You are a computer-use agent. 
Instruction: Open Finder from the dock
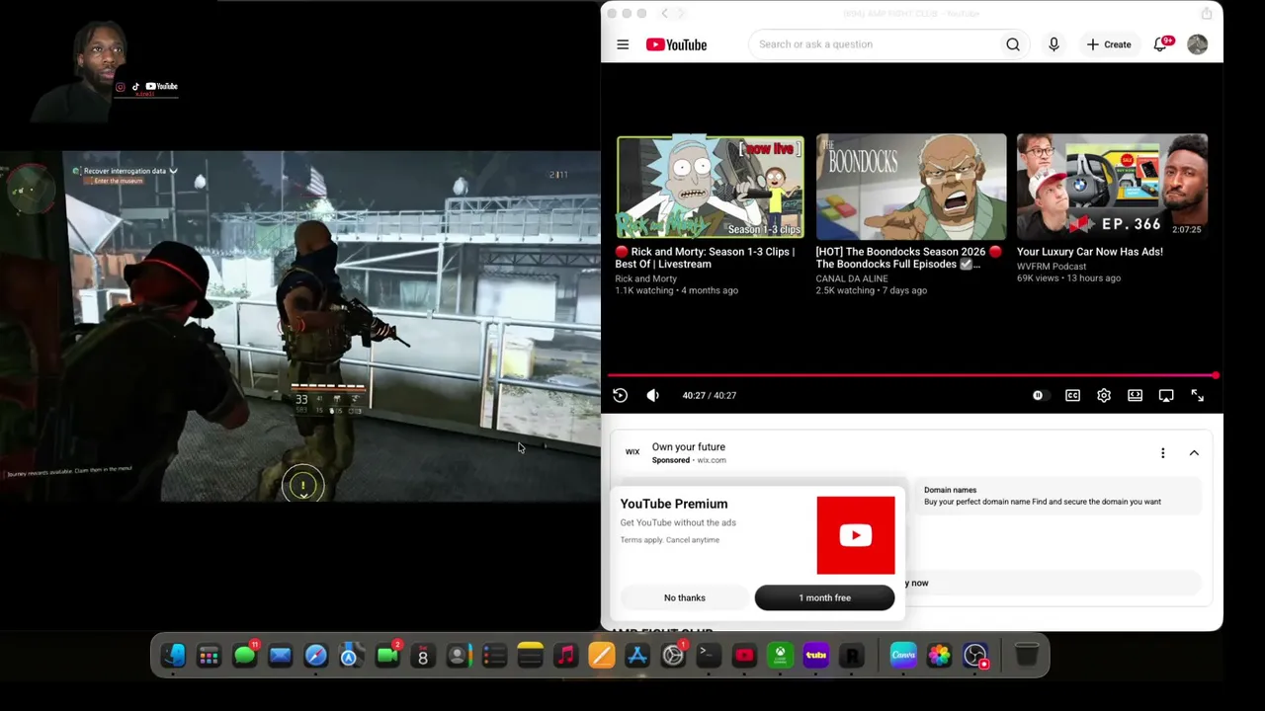coord(174,655)
